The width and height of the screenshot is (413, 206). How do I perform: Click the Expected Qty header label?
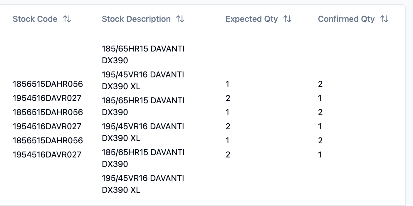click(x=251, y=19)
